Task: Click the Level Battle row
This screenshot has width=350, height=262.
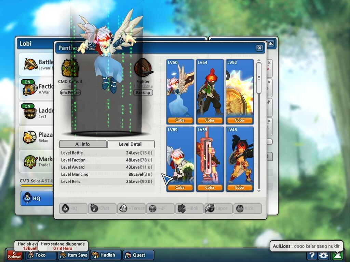Action: pos(107,153)
